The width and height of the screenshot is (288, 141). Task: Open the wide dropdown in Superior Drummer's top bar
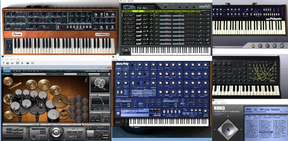point(53,71)
